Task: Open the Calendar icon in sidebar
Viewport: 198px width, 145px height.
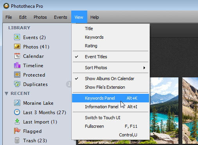Action: (17, 56)
